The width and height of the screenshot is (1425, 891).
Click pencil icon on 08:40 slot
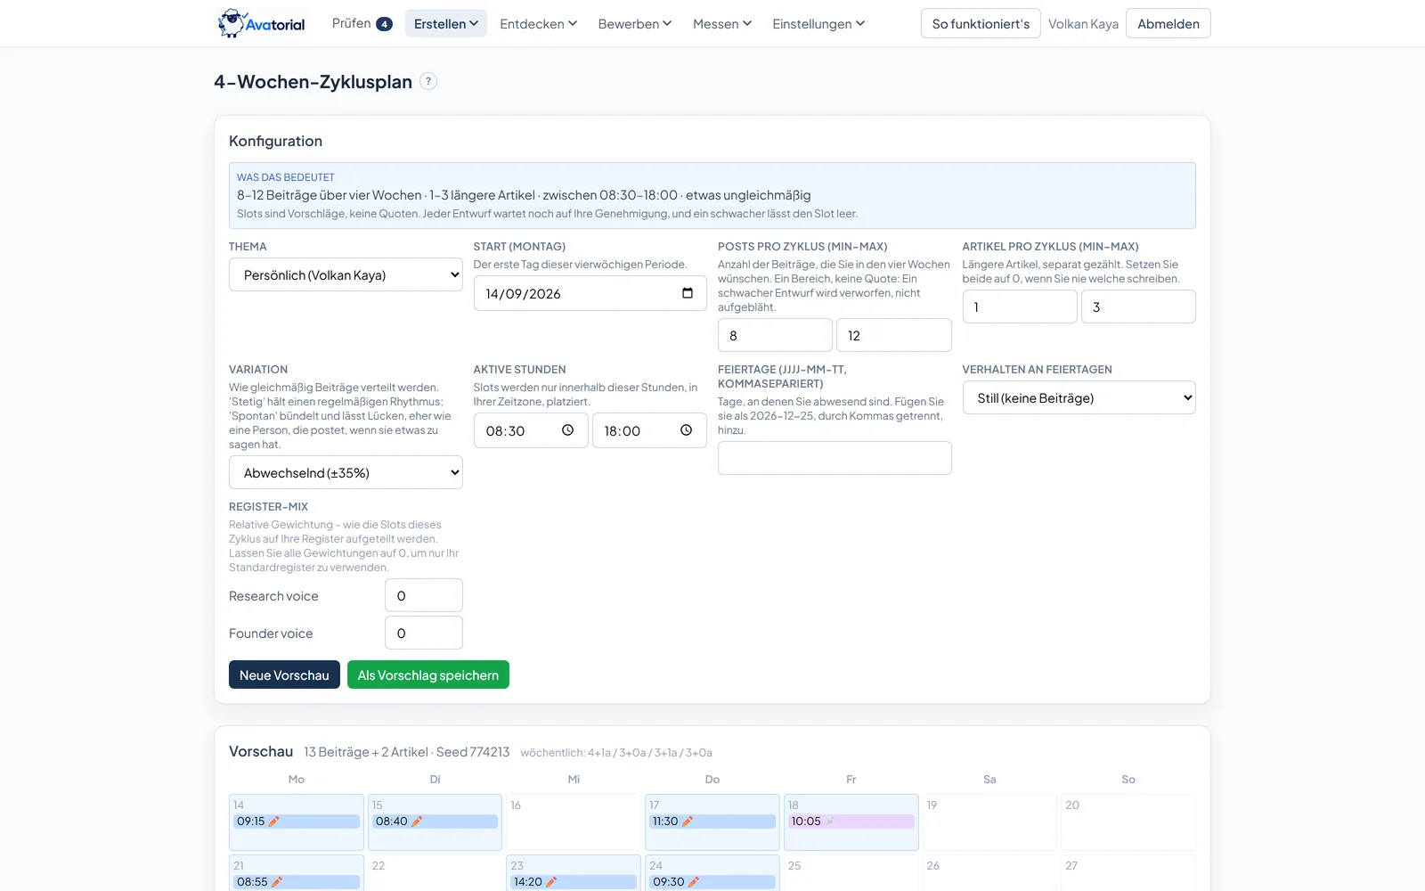tap(416, 822)
